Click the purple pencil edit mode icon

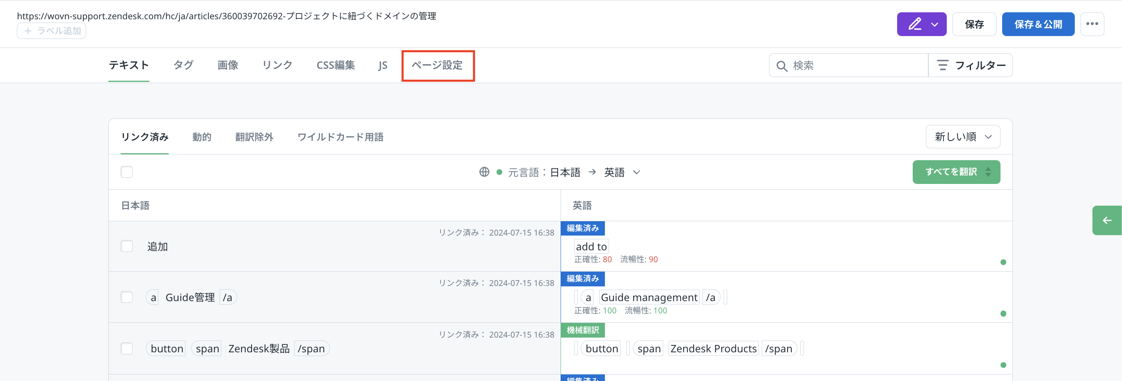point(914,24)
